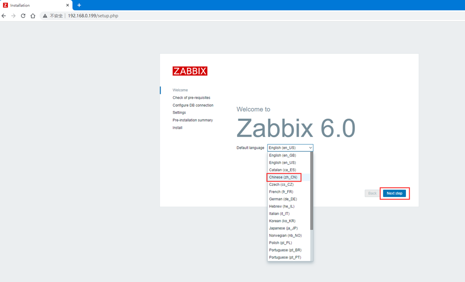Click the Zabbix 6.0 heading text

pyautogui.click(x=296, y=128)
